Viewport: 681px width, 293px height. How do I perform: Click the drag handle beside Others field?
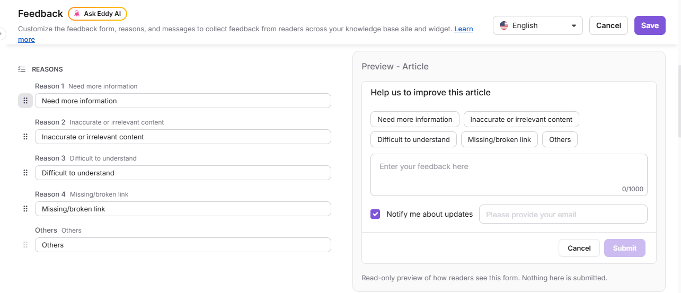coord(25,245)
